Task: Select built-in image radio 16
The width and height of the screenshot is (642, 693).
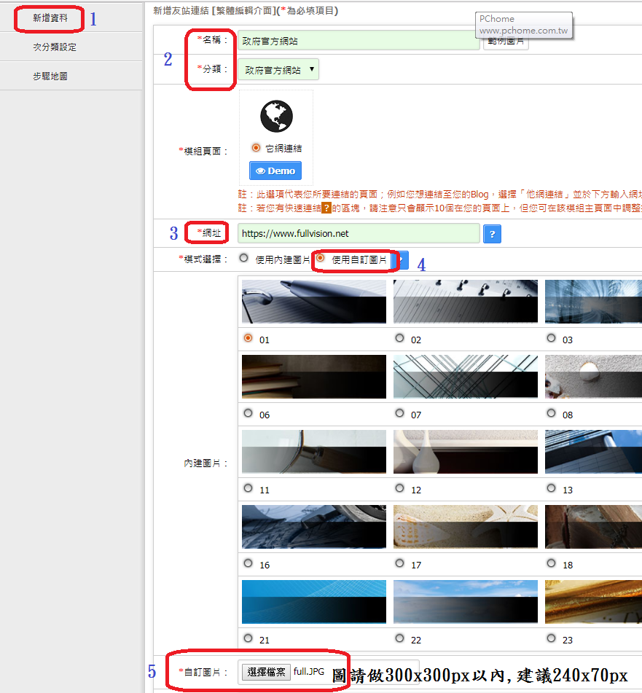Action: 248,563
